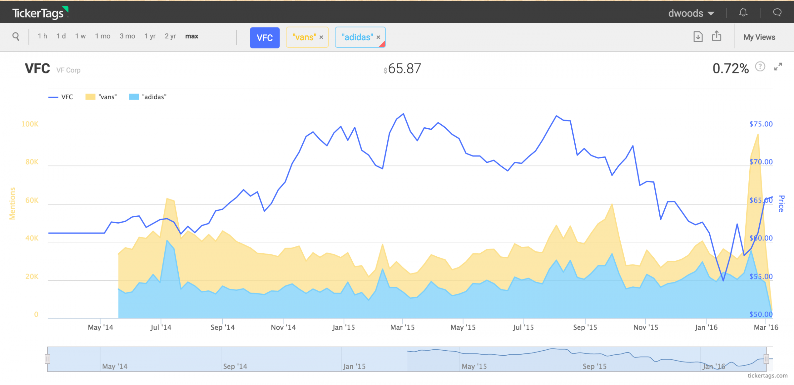Viewport: 794px width, 385px height.
Task: Click the share export icon
Action: pos(717,36)
